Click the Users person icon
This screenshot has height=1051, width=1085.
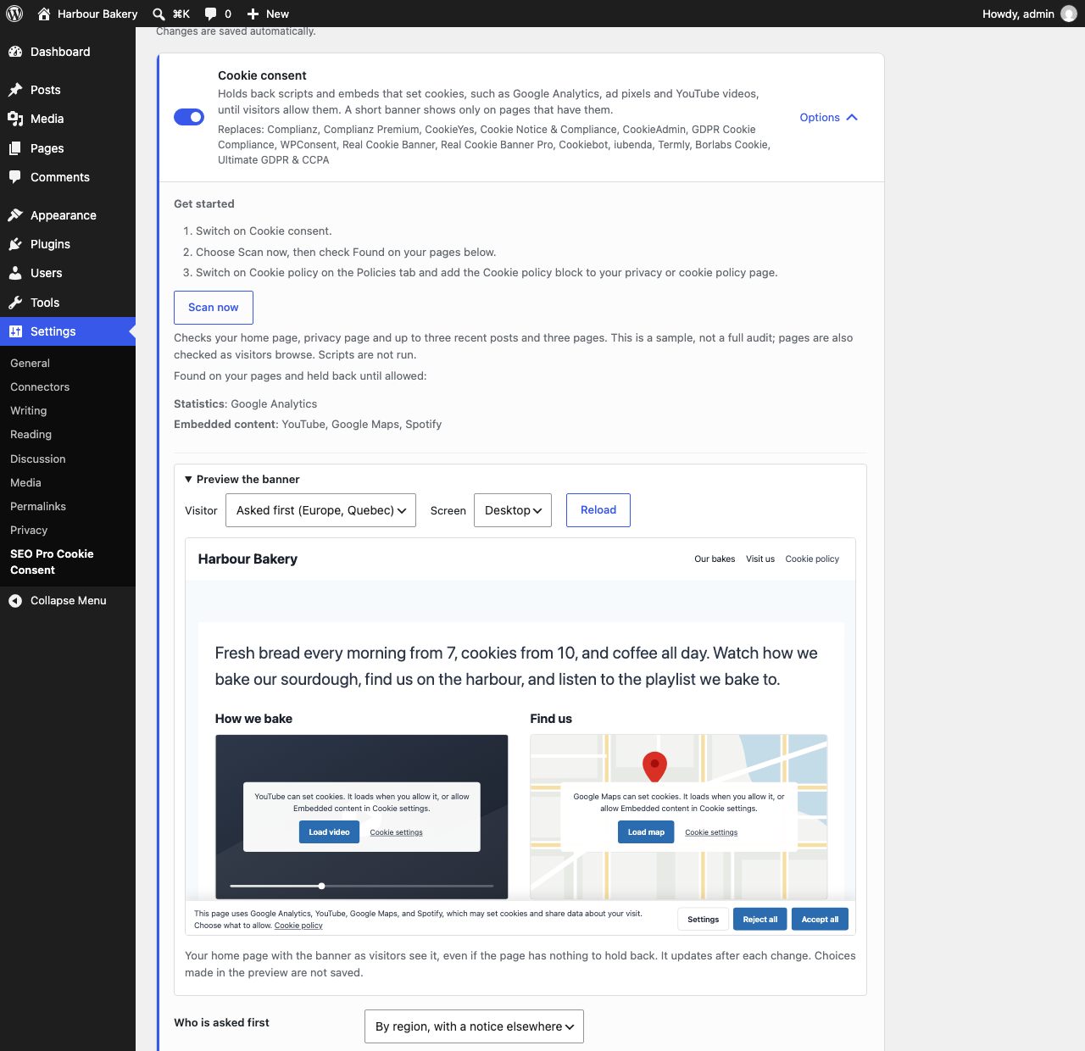click(x=15, y=273)
